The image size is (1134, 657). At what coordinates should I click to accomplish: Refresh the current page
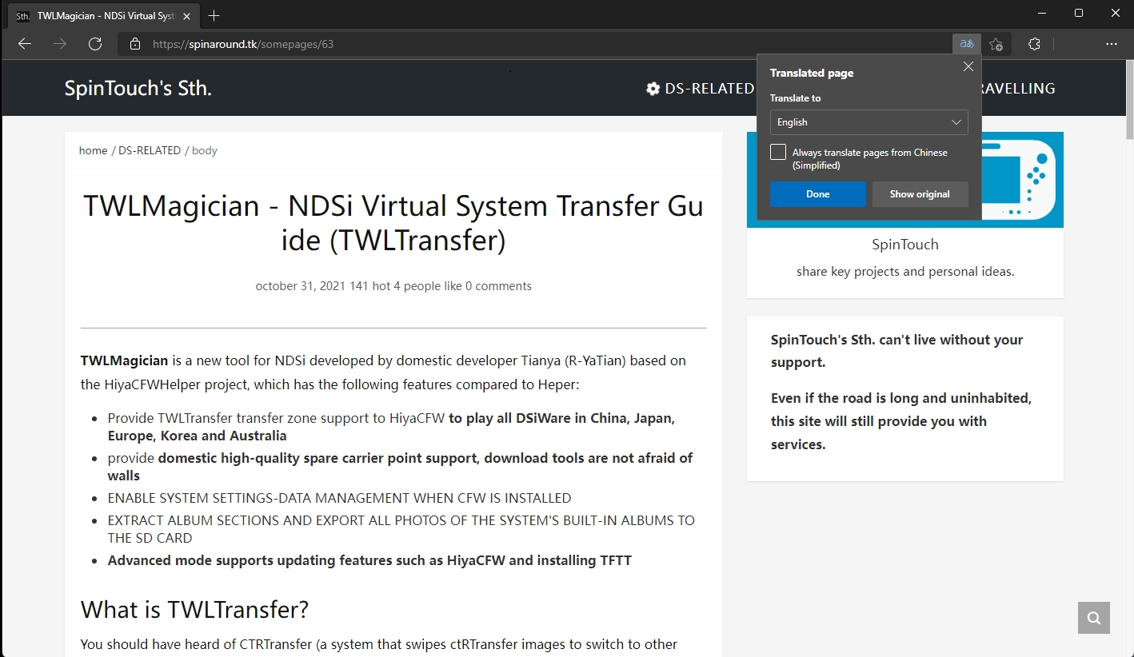click(95, 44)
